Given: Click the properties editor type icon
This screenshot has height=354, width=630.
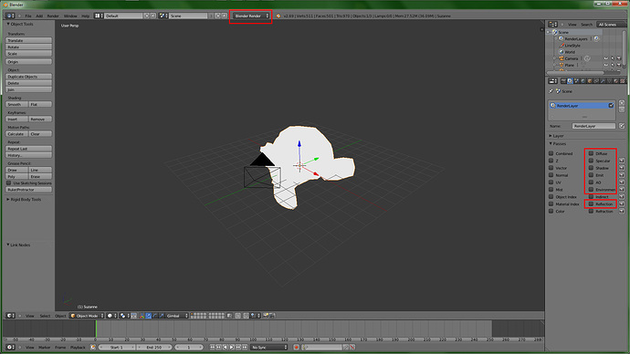Looking at the screenshot, I should (553, 81).
